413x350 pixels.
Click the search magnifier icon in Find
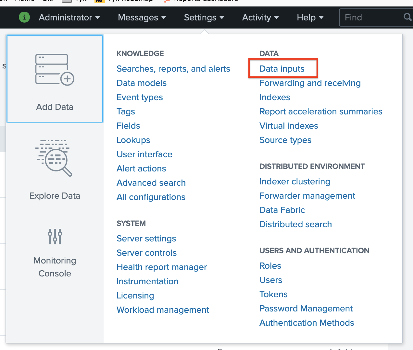click(407, 17)
